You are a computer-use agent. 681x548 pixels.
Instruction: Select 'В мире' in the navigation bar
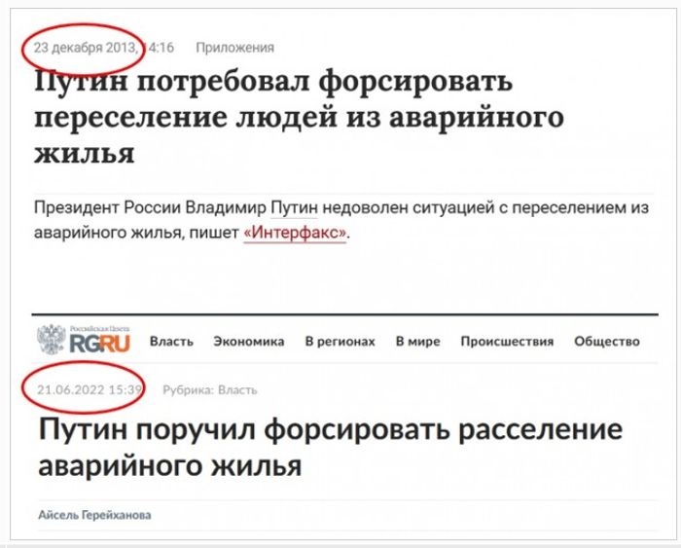click(x=417, y=342)
